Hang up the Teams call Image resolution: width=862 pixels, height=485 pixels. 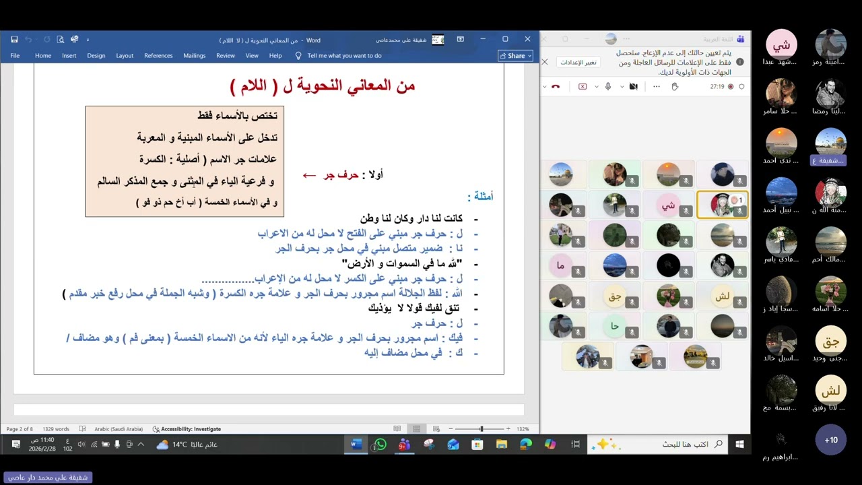coord(556,86)
